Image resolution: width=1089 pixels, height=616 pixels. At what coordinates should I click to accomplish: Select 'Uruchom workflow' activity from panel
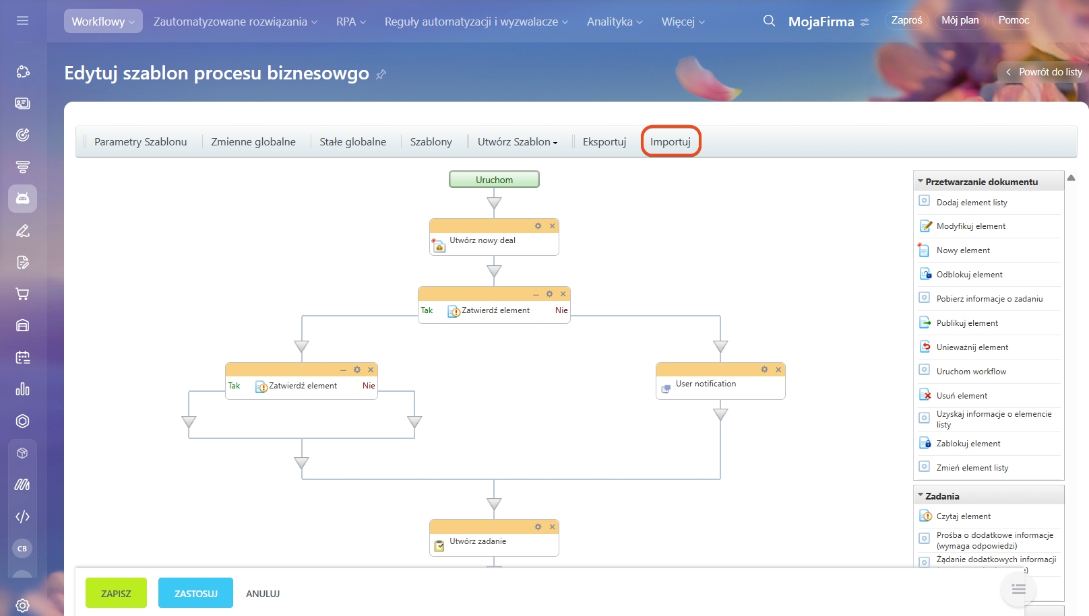coord(971,372)
